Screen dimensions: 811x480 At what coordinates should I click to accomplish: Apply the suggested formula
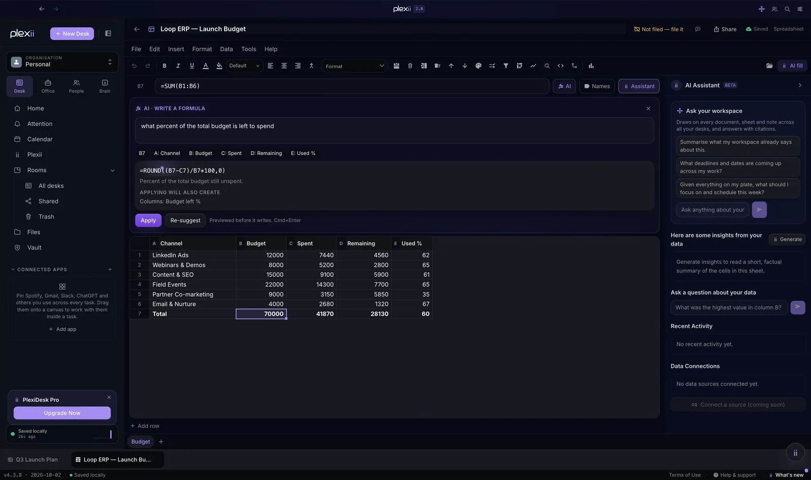[x=148, y=220]
